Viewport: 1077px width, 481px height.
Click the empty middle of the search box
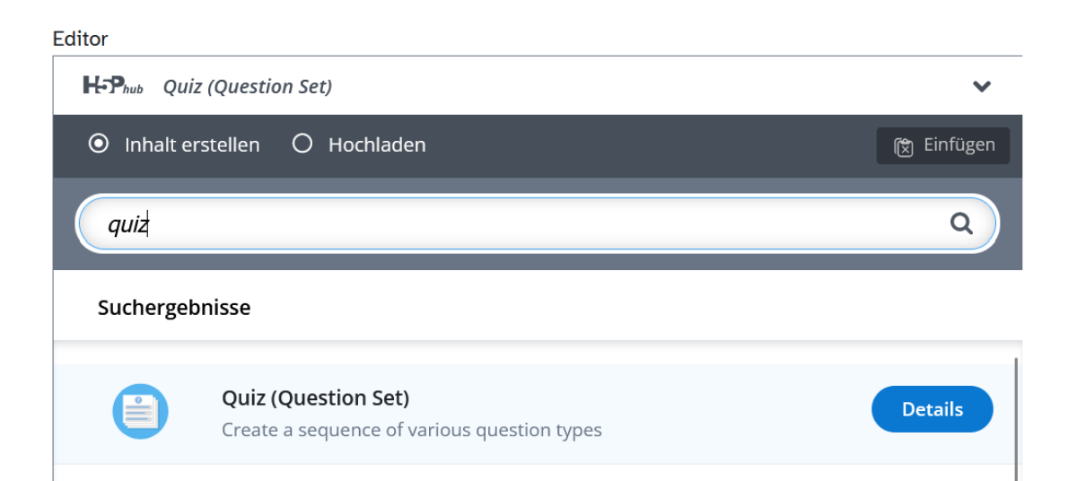(538, 224)
